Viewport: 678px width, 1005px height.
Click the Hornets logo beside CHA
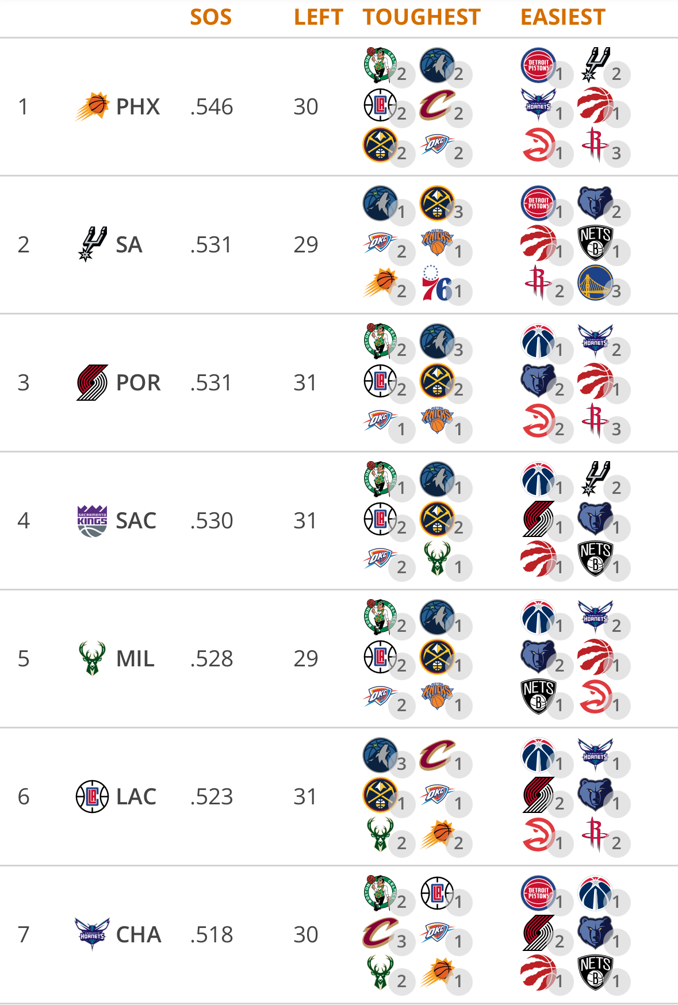(92, 934)
